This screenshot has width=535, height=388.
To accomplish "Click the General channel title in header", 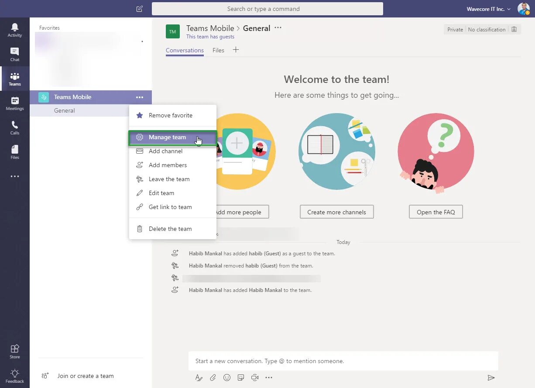I will pyautogui.click(x=257, y=28).
